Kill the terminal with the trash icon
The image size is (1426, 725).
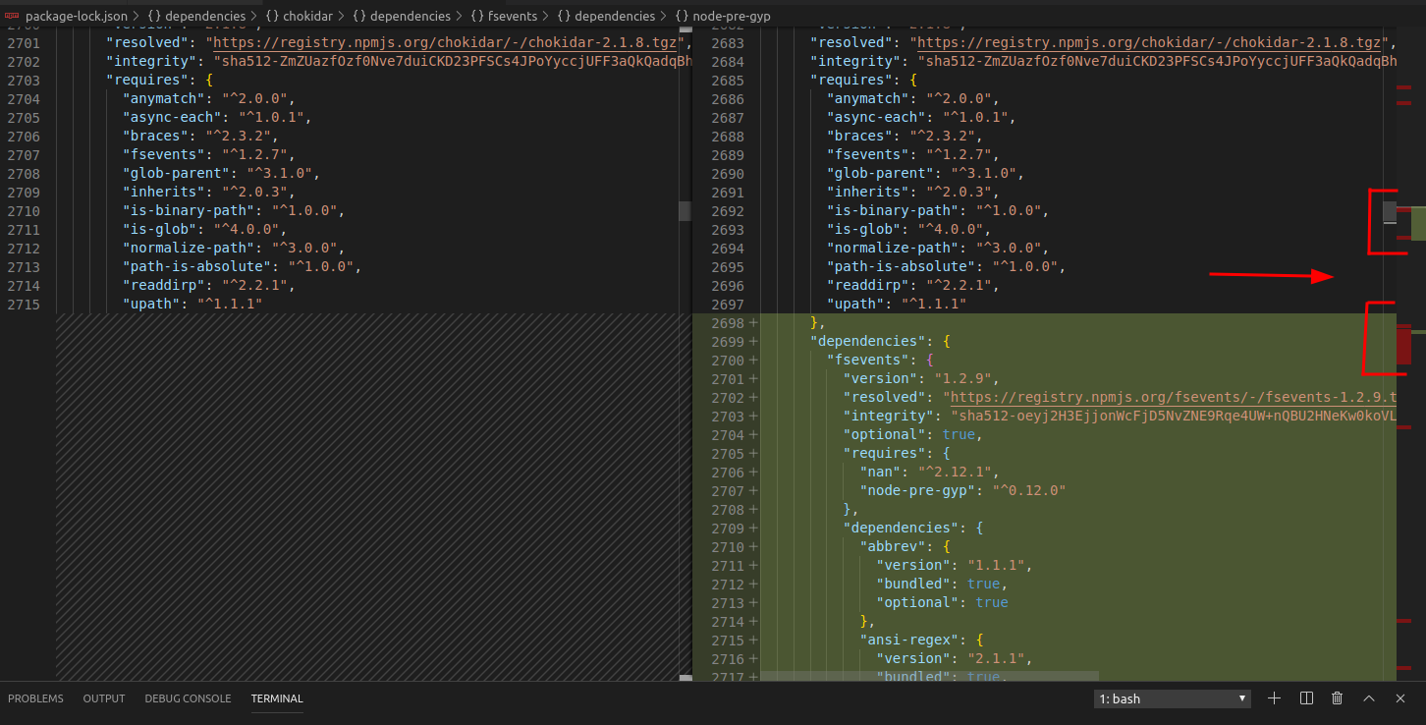tap(1337, 698)
